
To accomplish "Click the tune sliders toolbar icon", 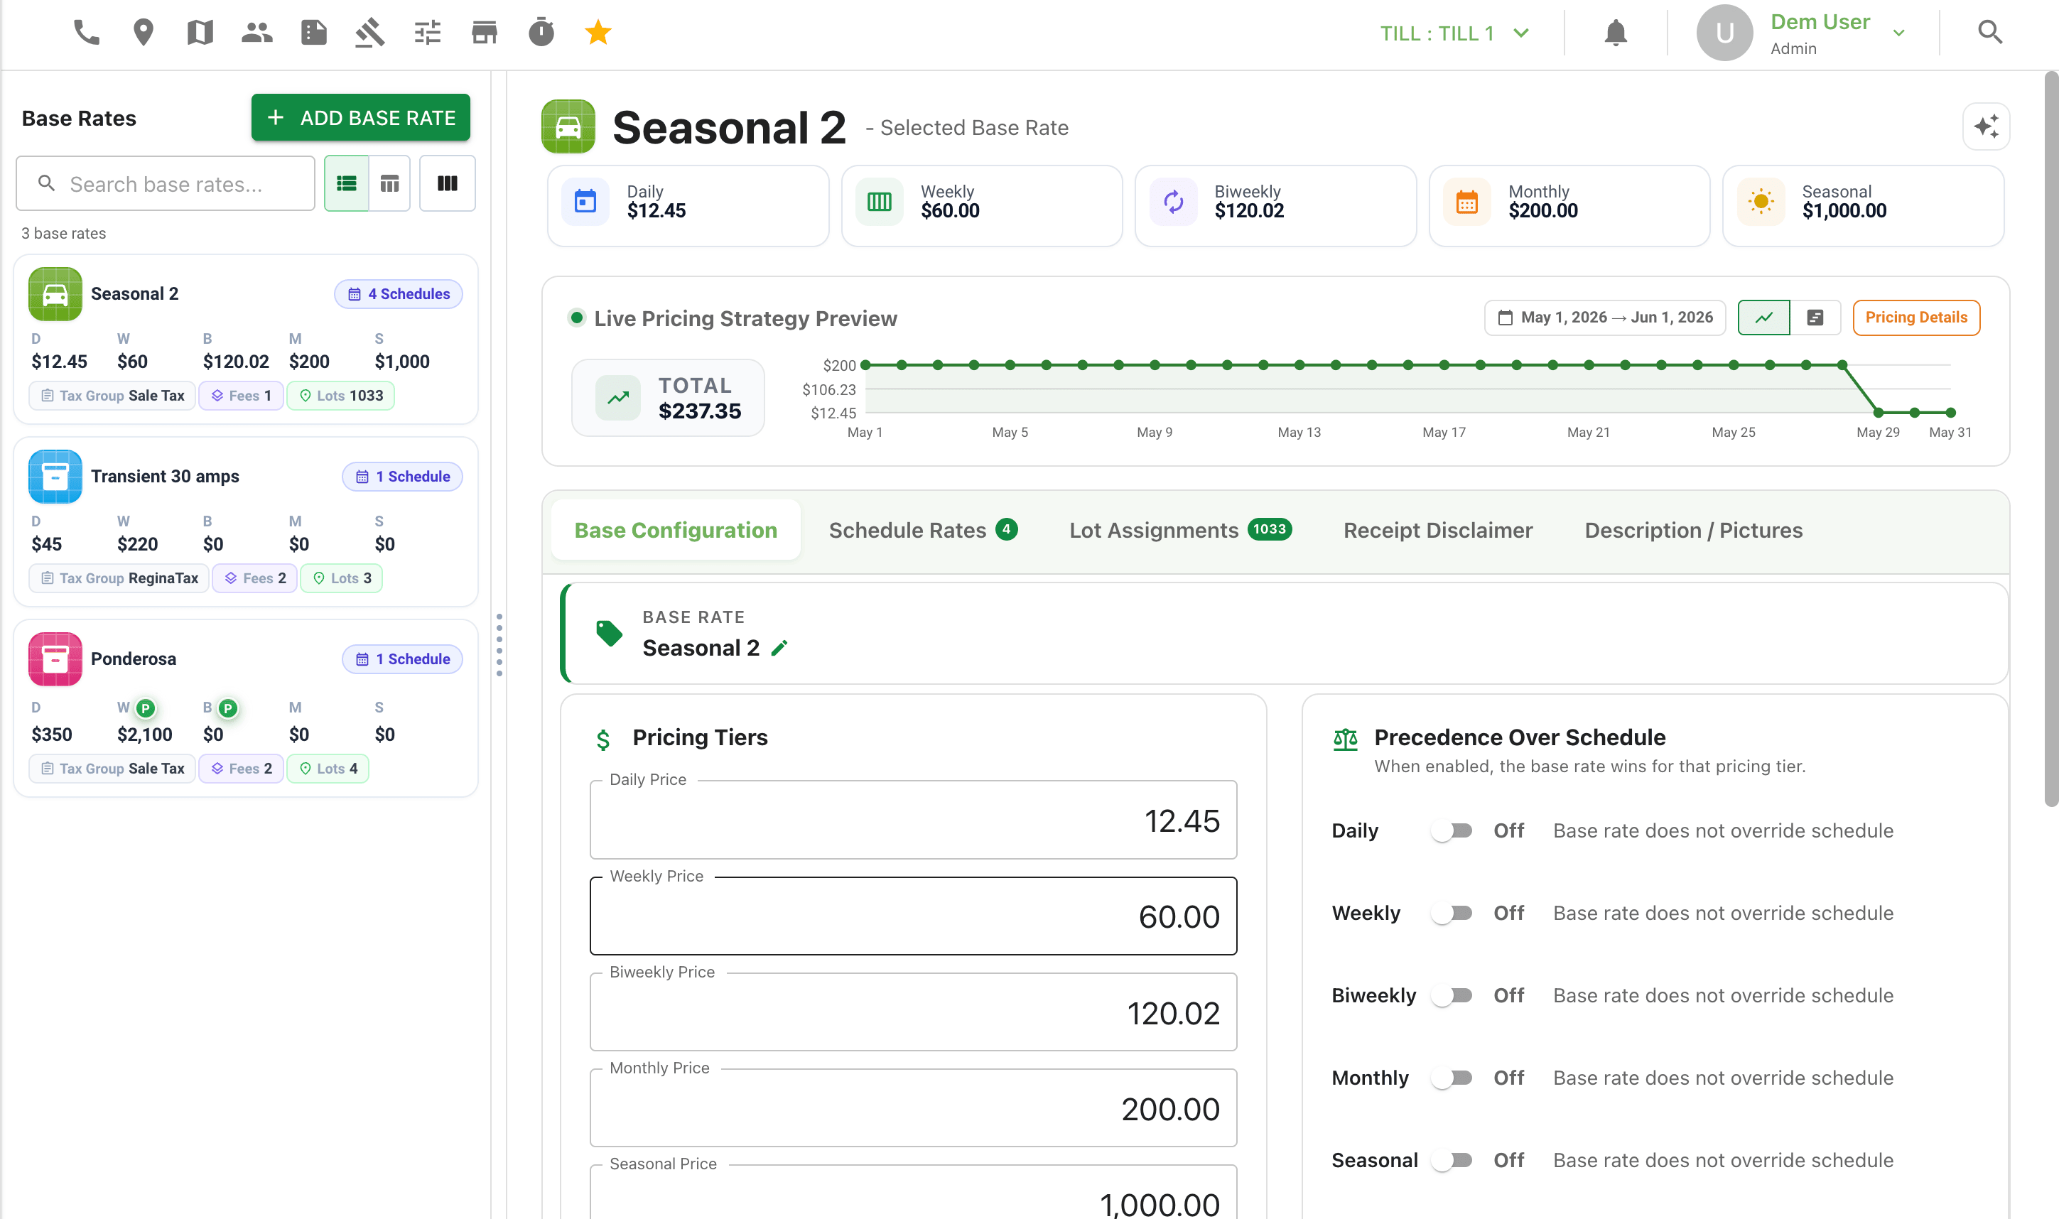I will pos(427,33).
